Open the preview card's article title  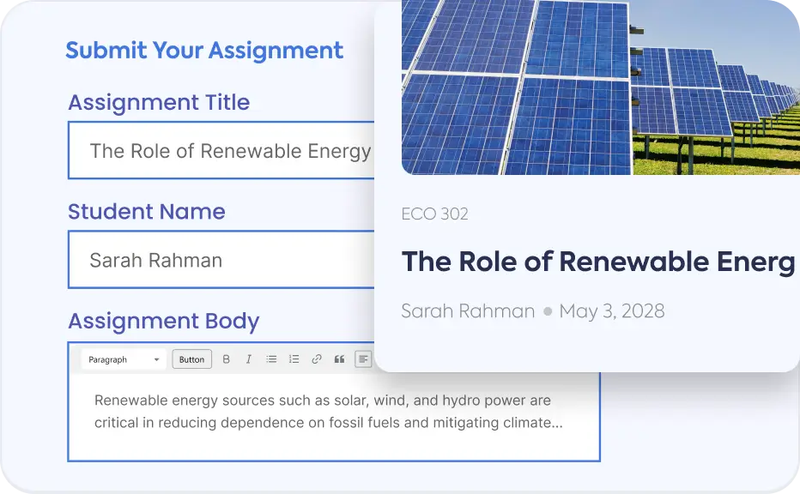(598, 262)
